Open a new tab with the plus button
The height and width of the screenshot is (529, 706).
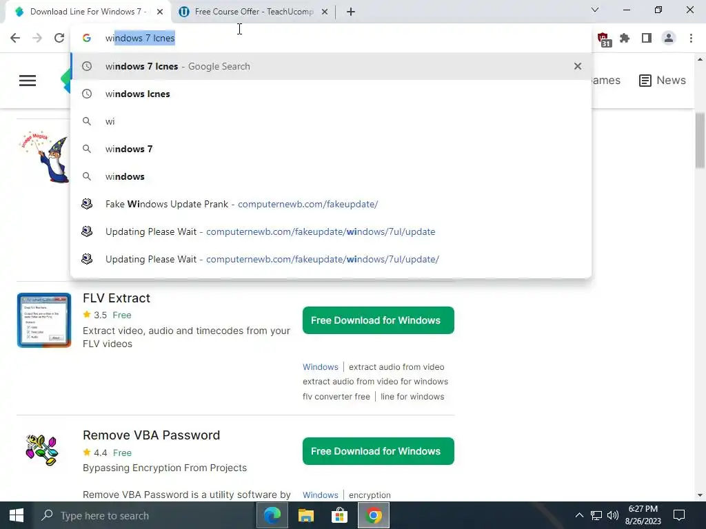pos(351,12)
